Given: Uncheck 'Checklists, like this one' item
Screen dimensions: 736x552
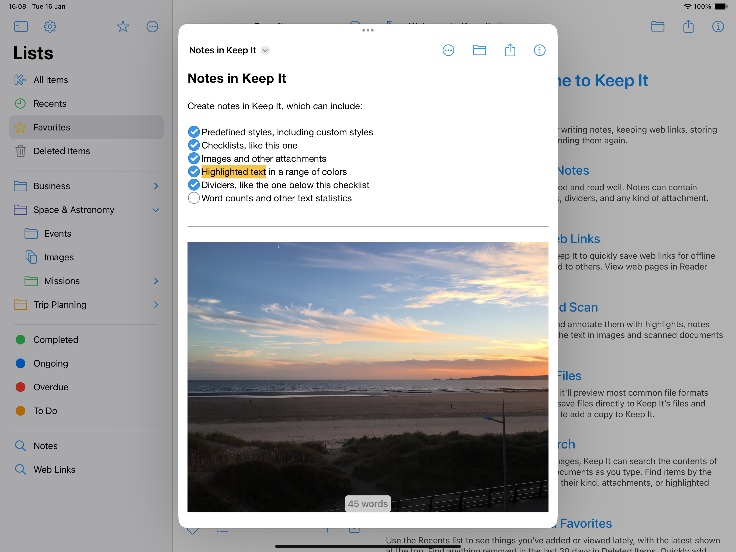Looking at the screenshot, I should pos(194,145).
